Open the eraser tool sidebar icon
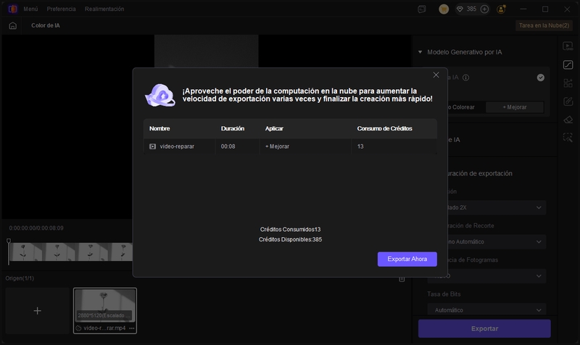Screen dimensions: 580x345 coord(568,120)
